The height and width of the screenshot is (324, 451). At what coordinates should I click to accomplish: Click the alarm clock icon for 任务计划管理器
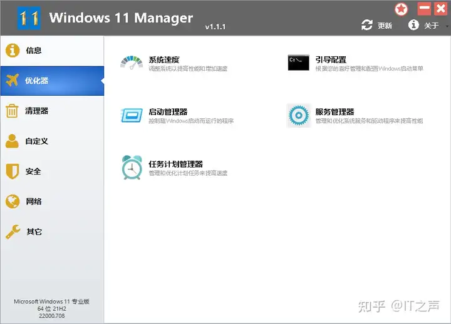pyautogui.click(x=132, y=168)
